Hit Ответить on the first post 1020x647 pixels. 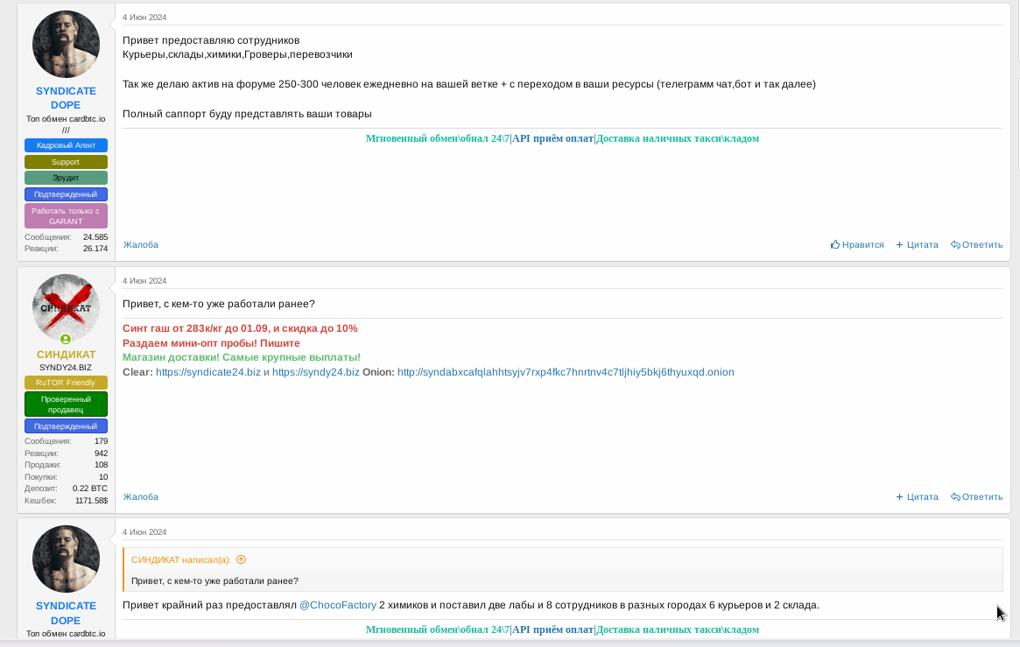point(976,245)
